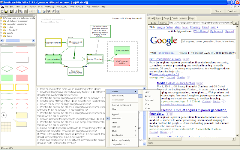
Task: Pick the yellow speech callout shape
Action: 21,123
